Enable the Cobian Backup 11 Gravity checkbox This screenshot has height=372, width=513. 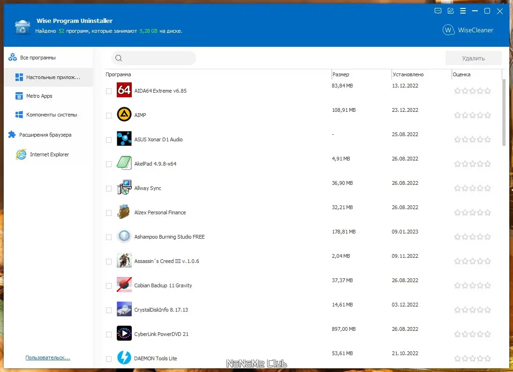pyautogui.click(x=109, y=286)
